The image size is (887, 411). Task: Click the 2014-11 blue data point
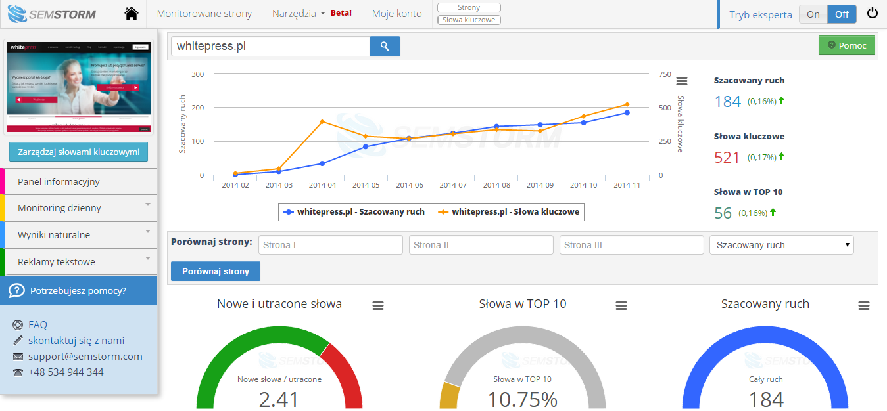[627, 113]
